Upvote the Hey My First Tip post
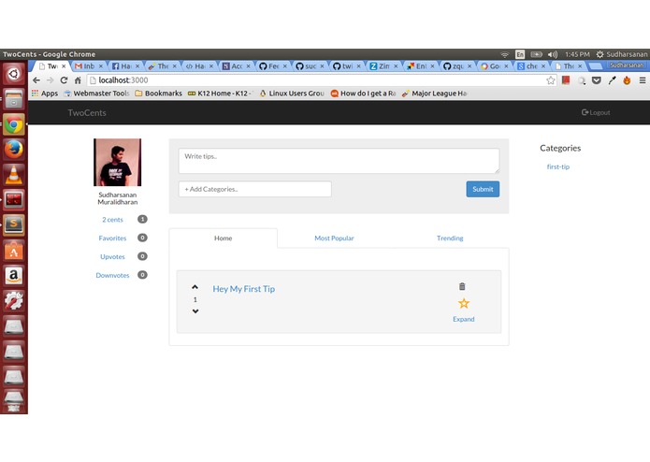This screenshot has width=650, height=462. (x=195, y=287)
